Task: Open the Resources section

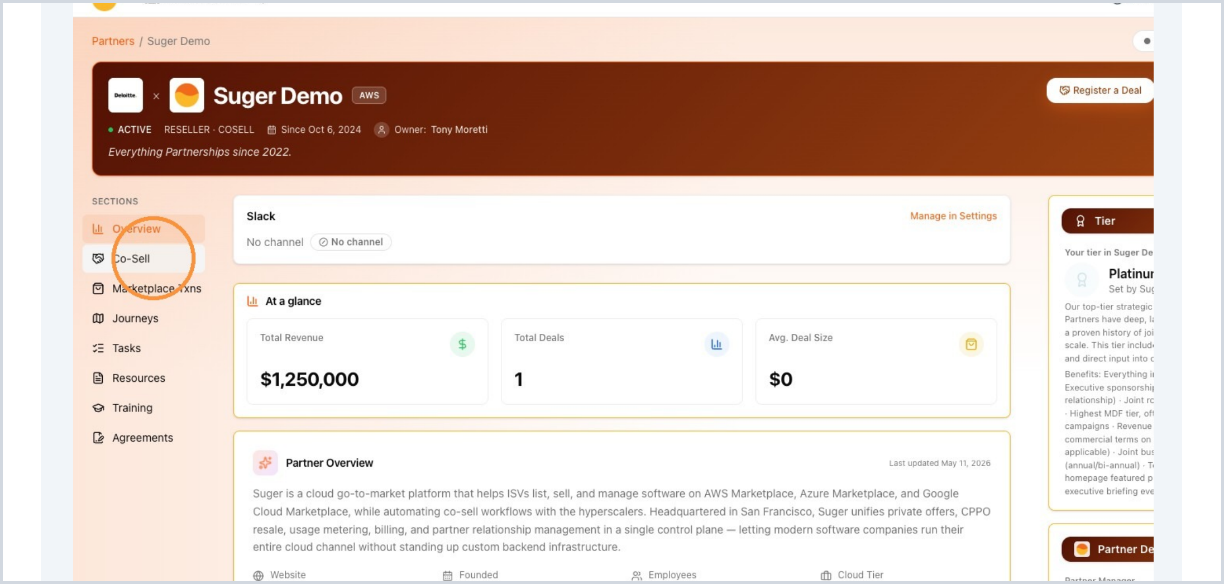Action: [x=144, y=378]
